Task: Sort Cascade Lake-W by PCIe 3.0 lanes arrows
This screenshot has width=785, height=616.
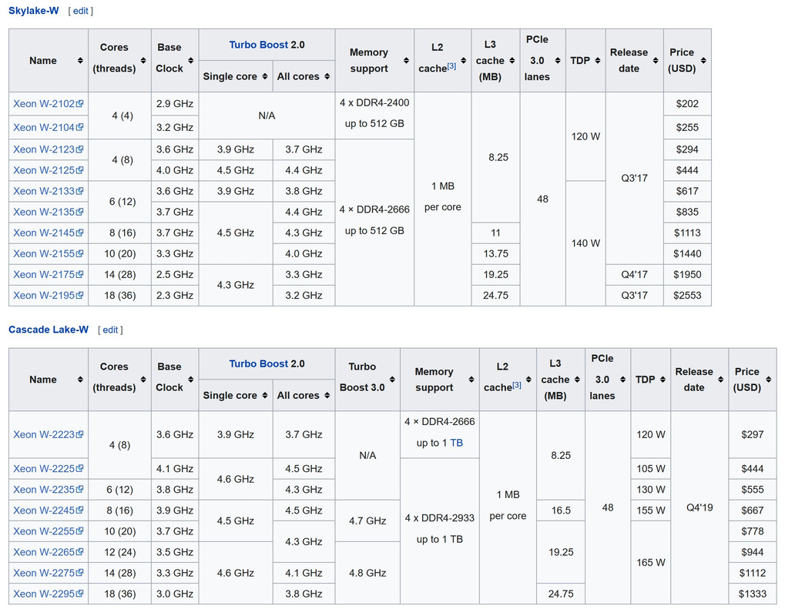Action: coord(622,380)
